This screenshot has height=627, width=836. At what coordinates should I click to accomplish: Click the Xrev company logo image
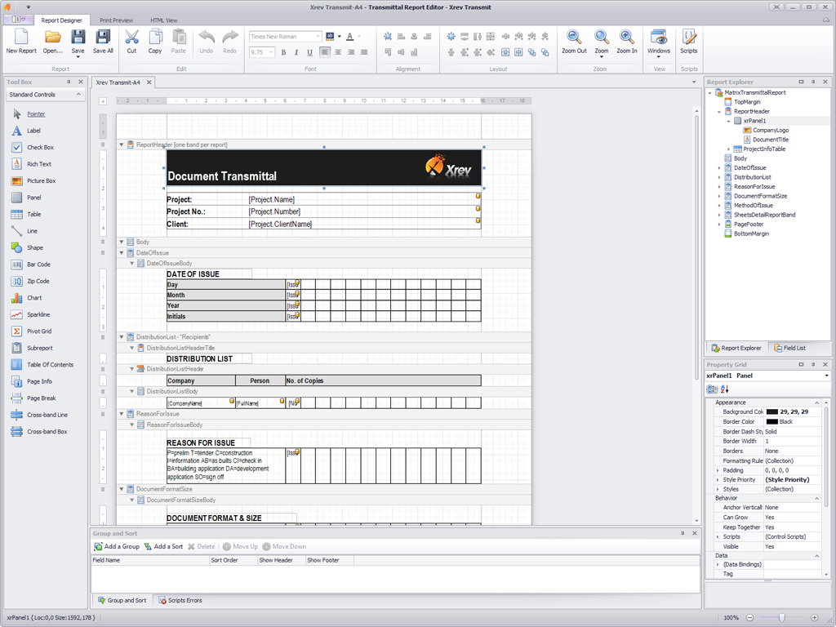point(449,167)
